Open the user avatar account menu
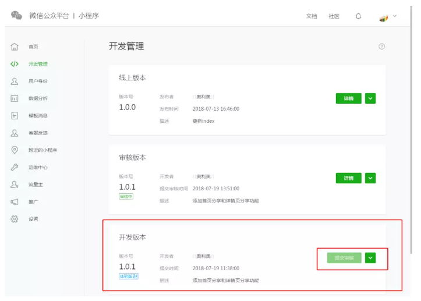 pos(384,17)
